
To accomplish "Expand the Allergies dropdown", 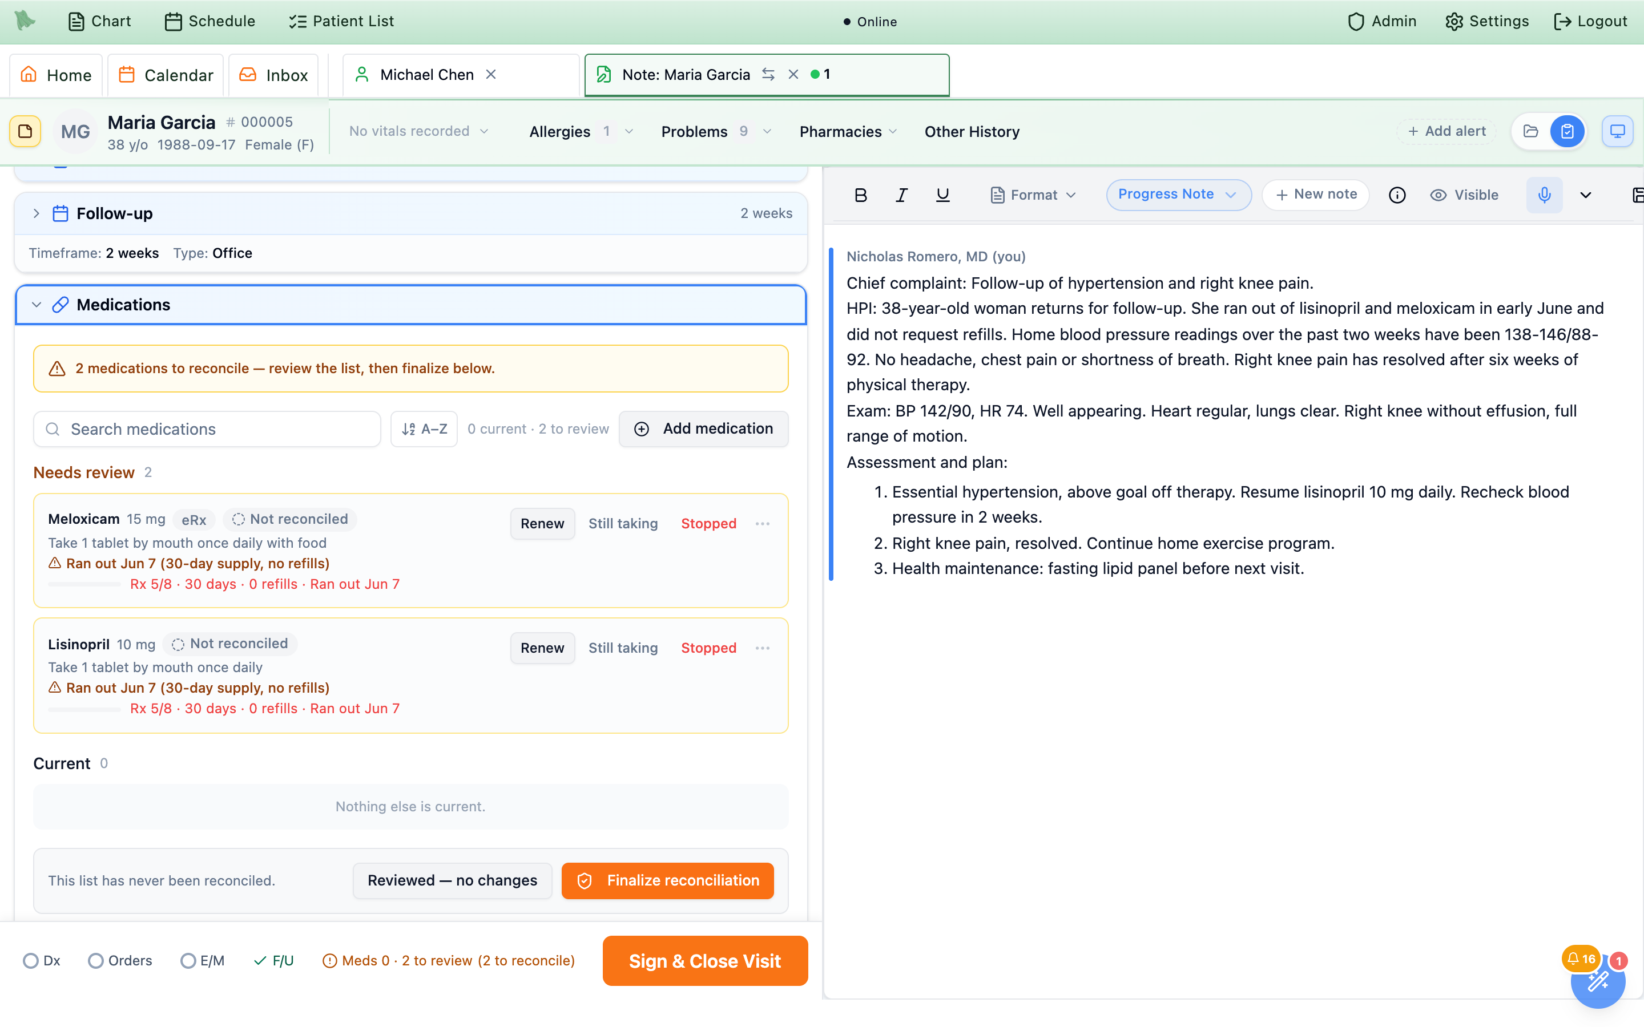I will 581,131.
